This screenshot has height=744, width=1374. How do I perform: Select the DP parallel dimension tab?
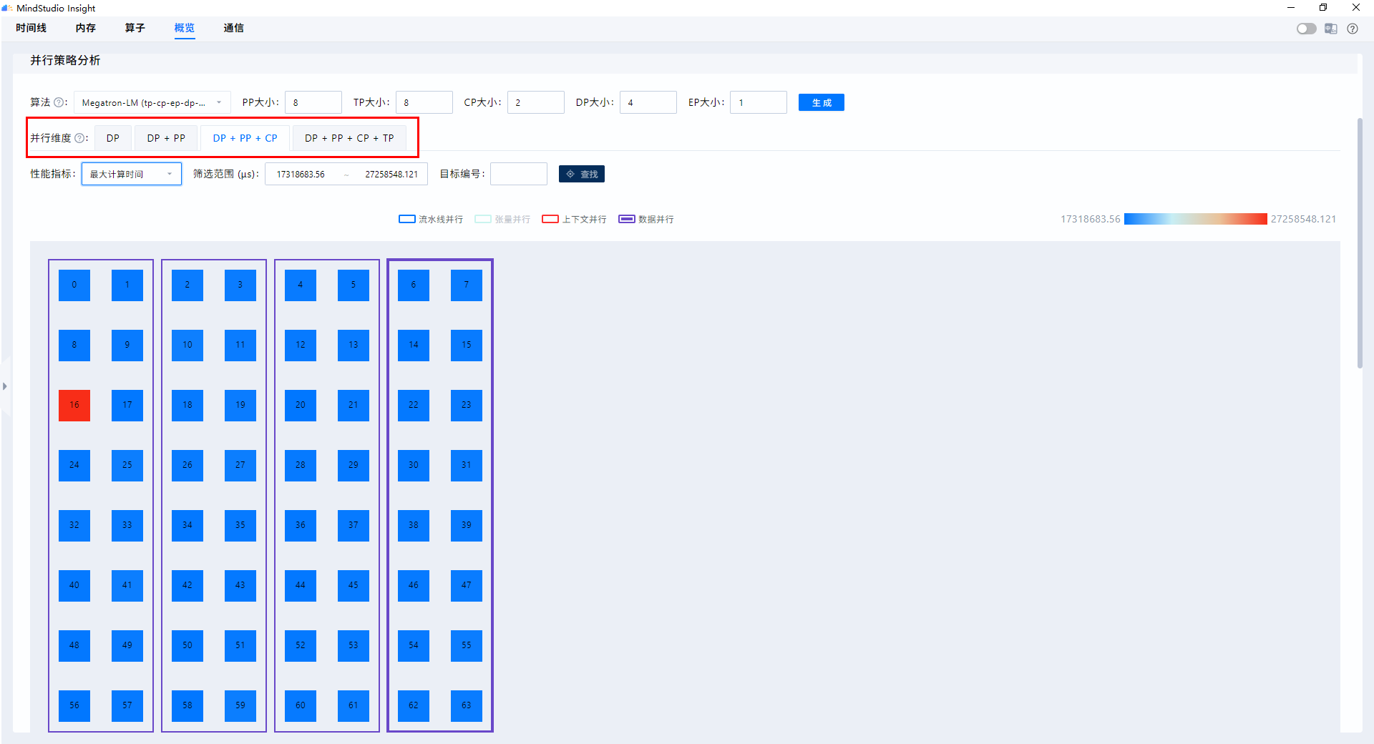(x=113, y=138)
